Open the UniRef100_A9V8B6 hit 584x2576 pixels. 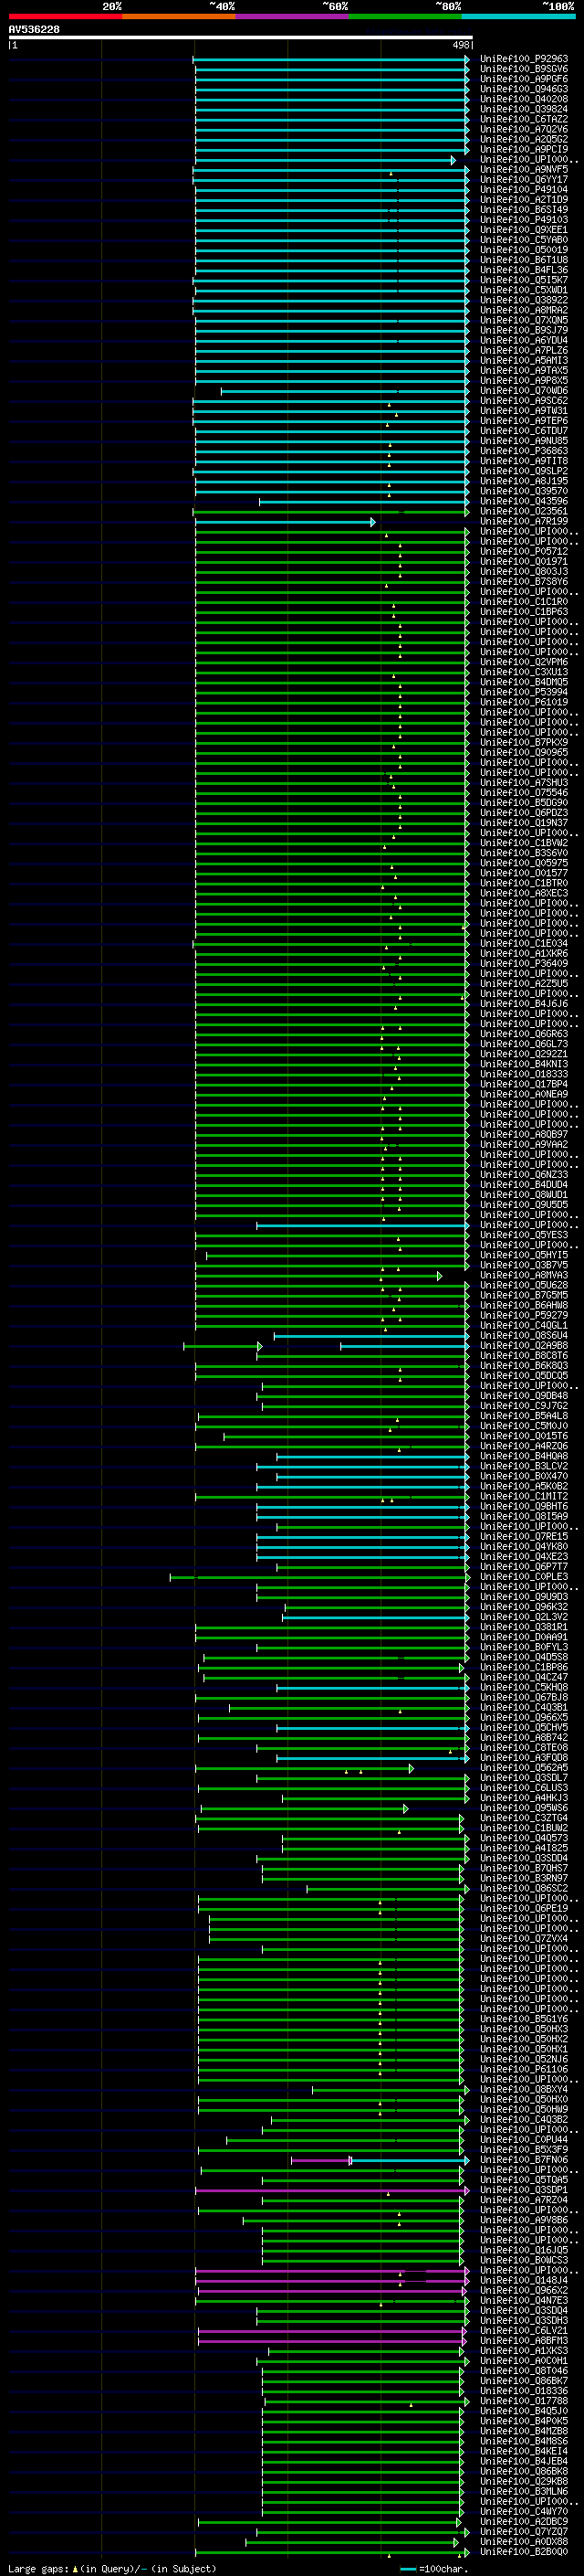(x=523, y=2220)
